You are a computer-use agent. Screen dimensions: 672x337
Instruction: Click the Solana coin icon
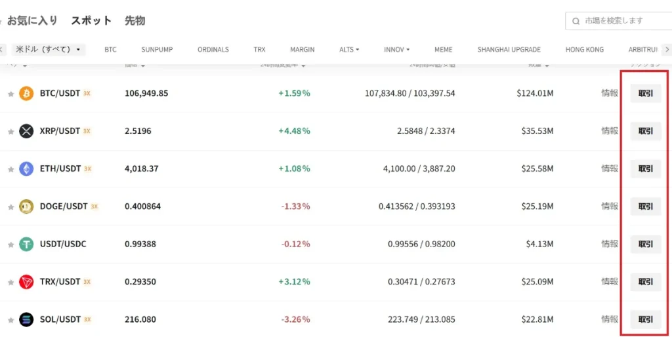(x=26, y=319)
